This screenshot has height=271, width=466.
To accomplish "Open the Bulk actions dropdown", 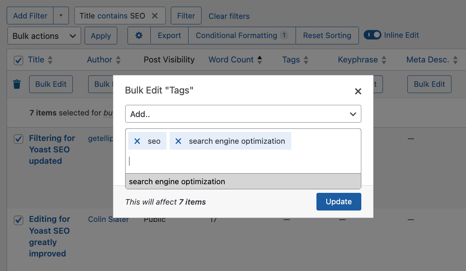I will click(44, 35).
